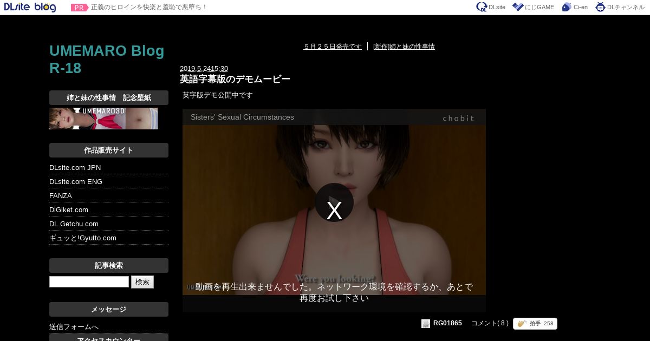Open the [新作]姉と妹の性事情 link
650x341 pixels.
point(404,47)
